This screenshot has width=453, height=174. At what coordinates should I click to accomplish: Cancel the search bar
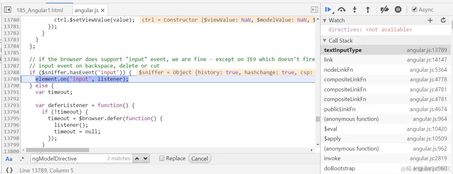pyautogui.click(x=200, y=159)
